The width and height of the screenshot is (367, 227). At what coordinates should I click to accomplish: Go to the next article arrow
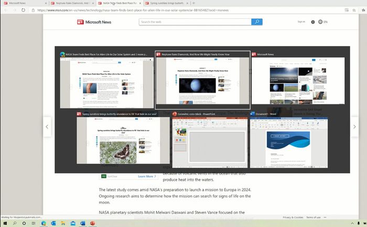[354, 126]
